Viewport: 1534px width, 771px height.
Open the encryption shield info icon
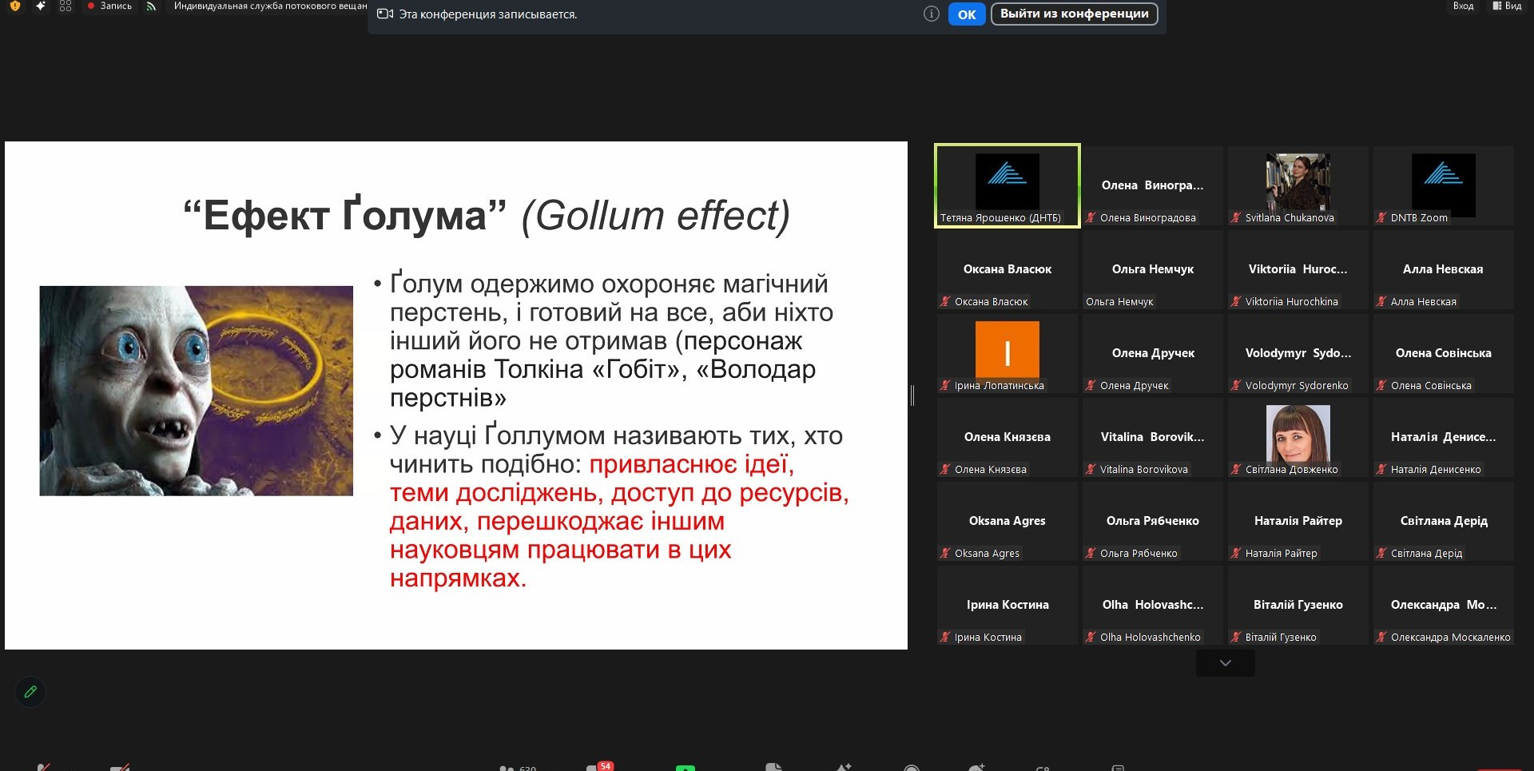[14, 6]
